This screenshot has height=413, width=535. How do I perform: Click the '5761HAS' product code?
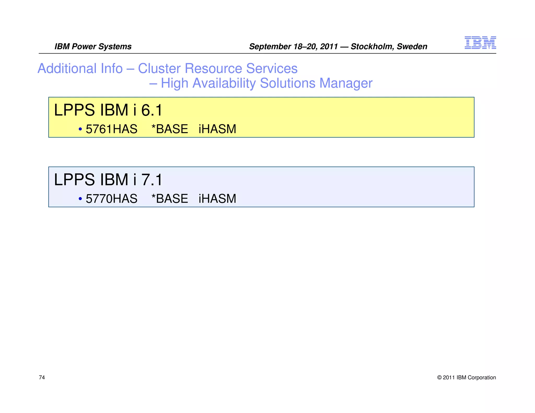[x=112, y=129]
